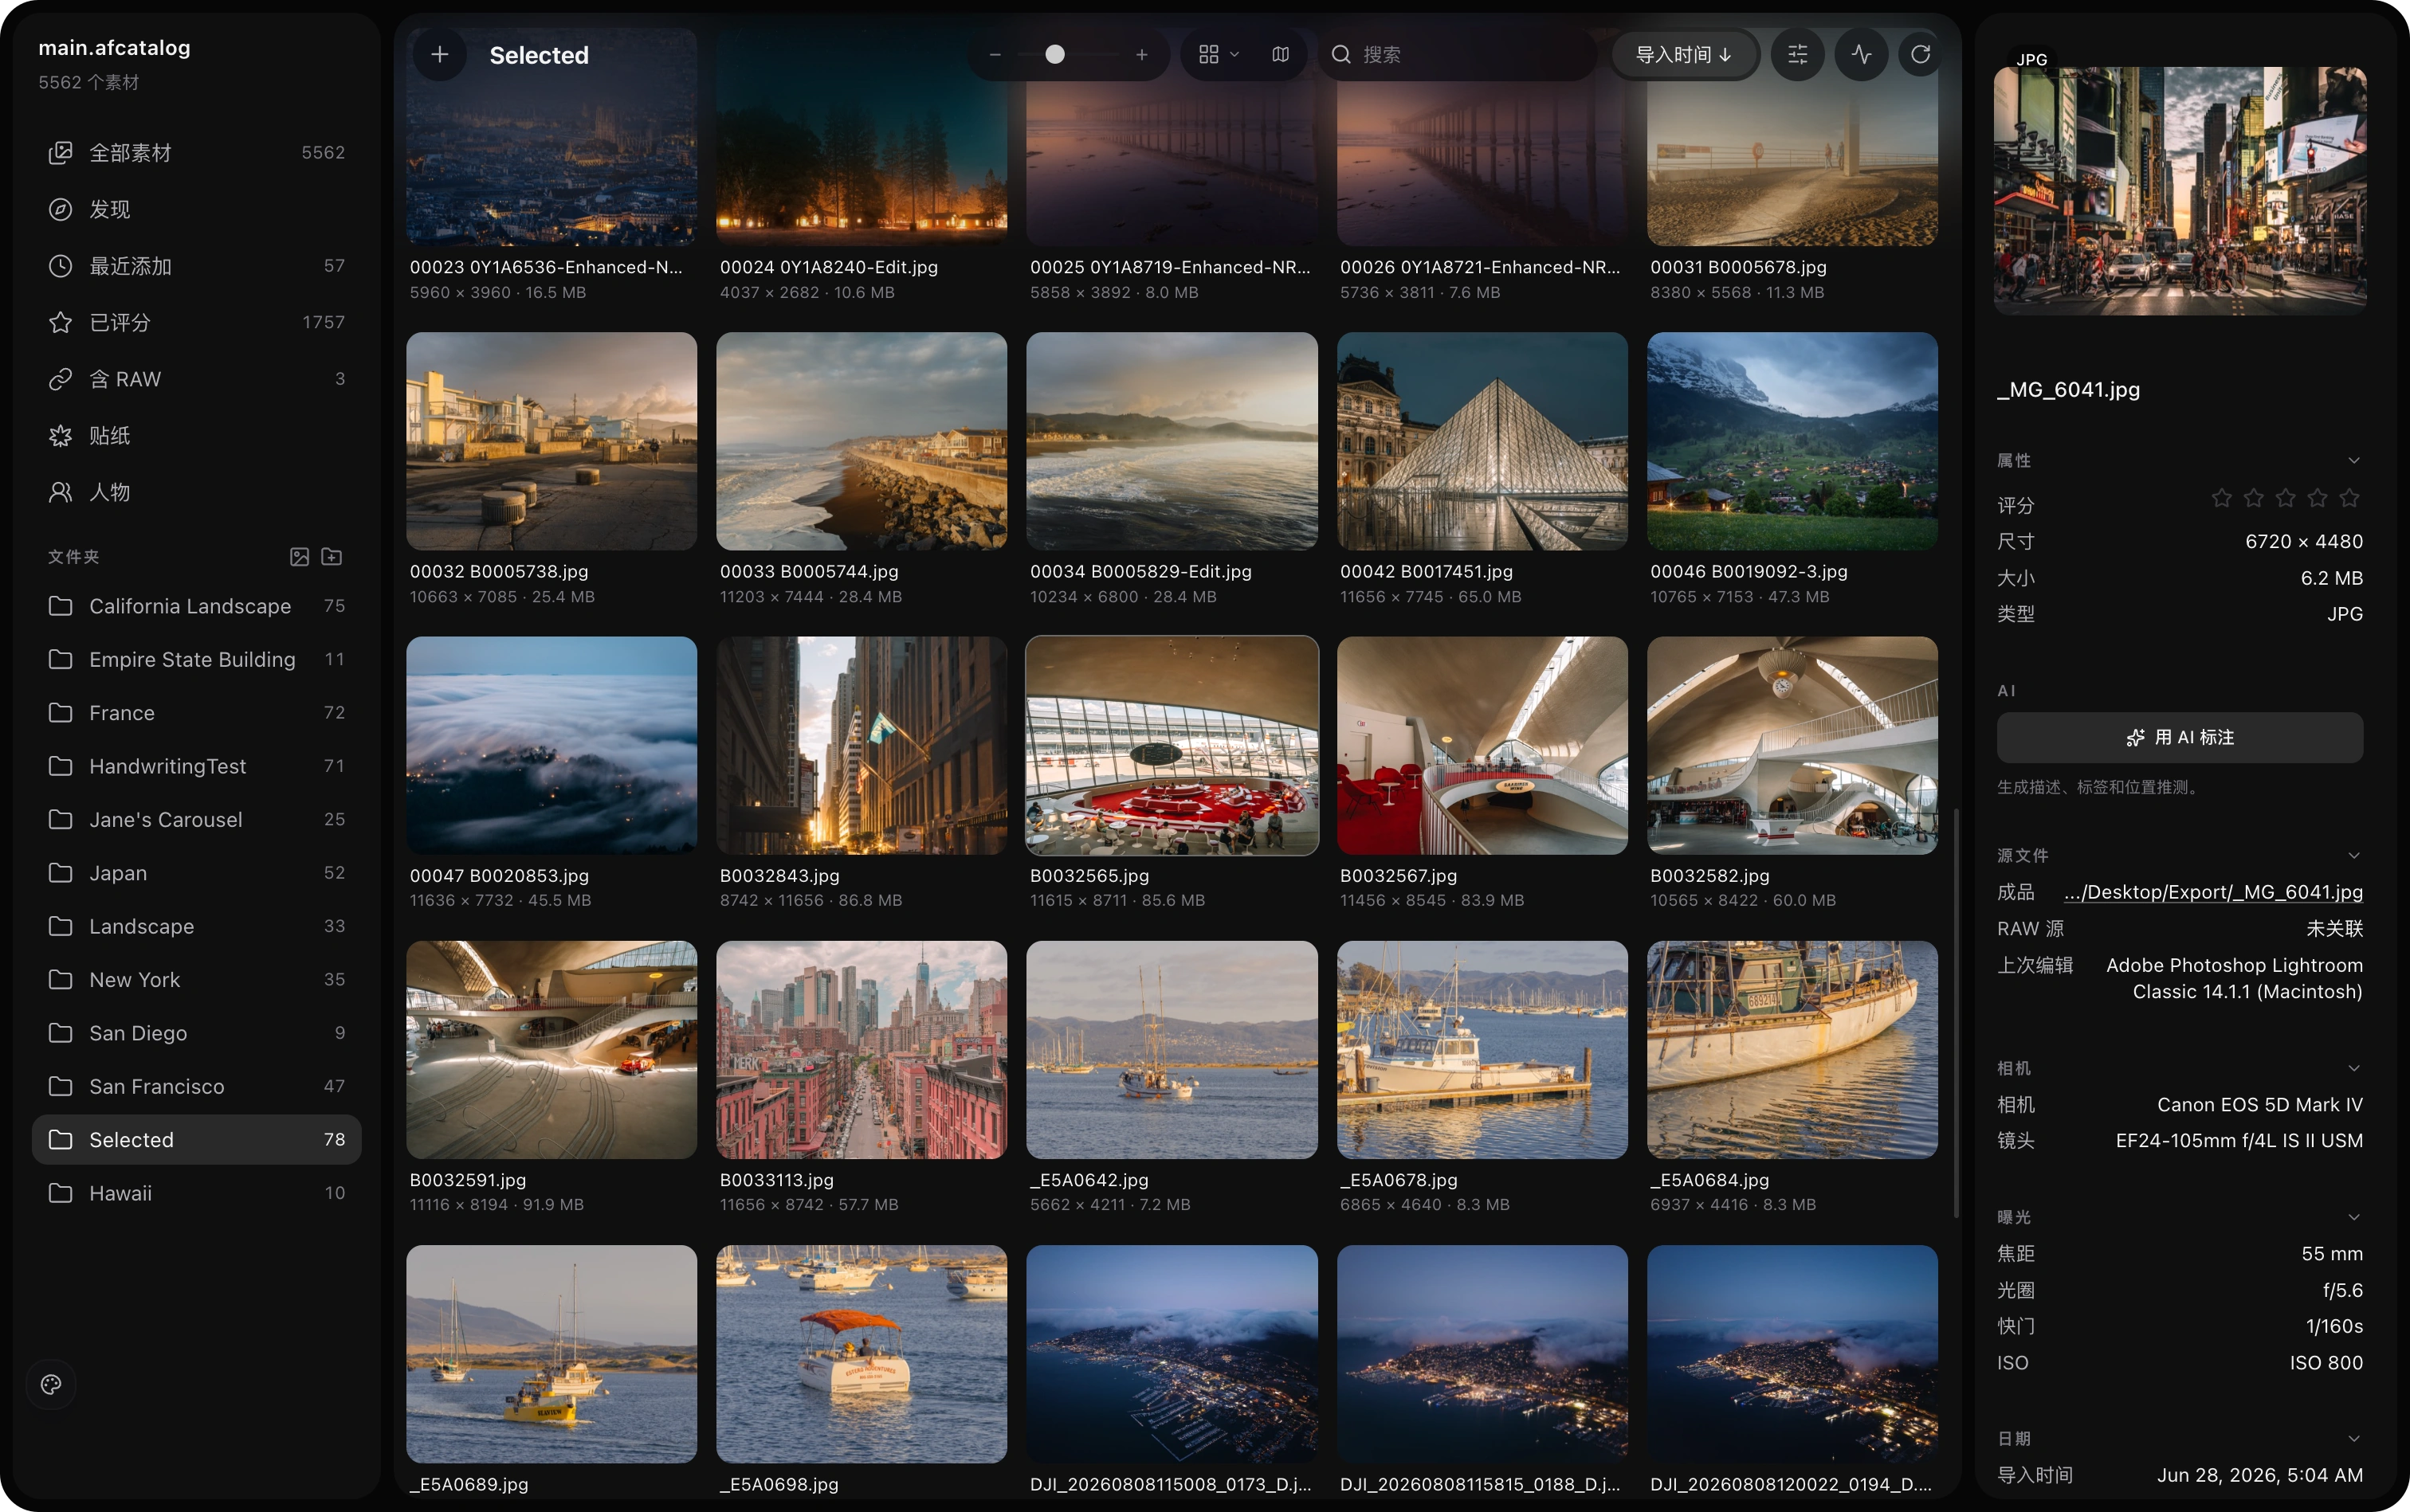Open the Export/_MG_6041.jpg file path link
The width and height of the screenshot is (2410, 1512).
click(2213, 892)
